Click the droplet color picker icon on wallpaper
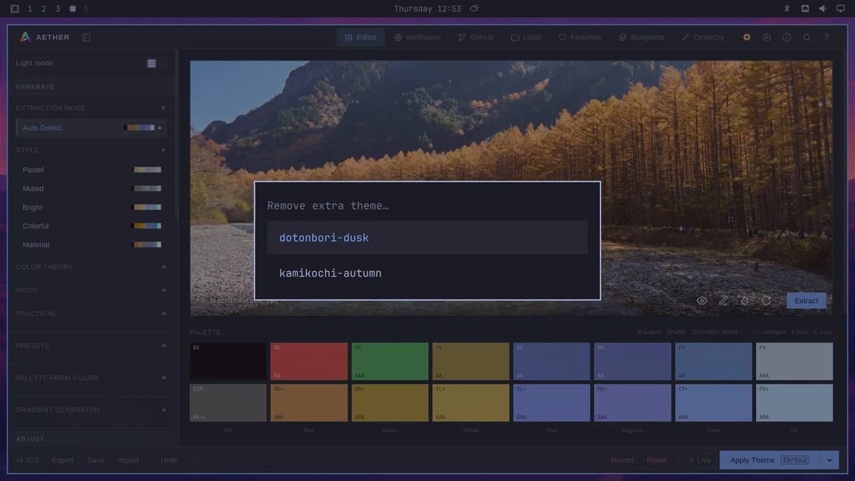The height and width of the screenshot is (481, 855). [745, 301]
